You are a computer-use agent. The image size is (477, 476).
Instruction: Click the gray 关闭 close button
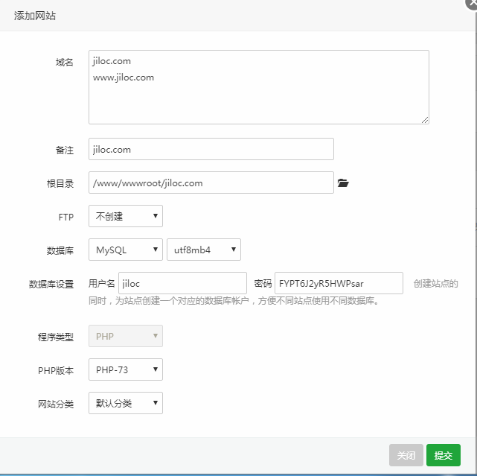[406, 455]
